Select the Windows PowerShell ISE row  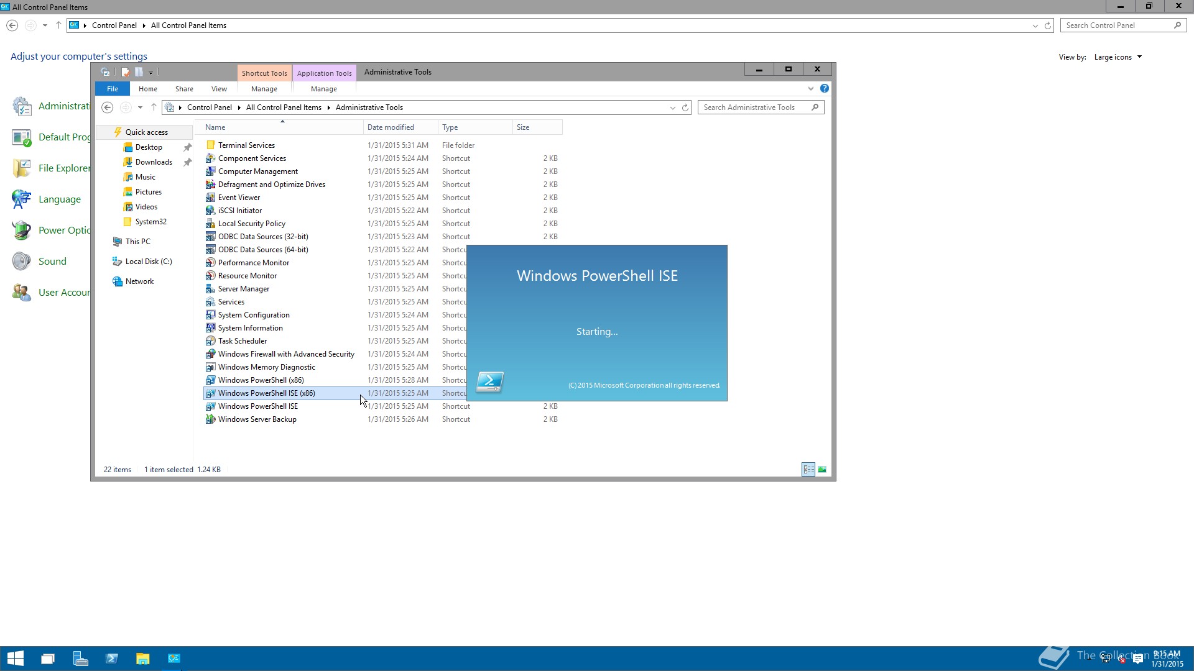click(382, 406)
